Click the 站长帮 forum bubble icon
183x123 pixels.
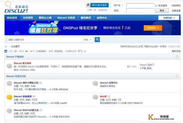95,97
